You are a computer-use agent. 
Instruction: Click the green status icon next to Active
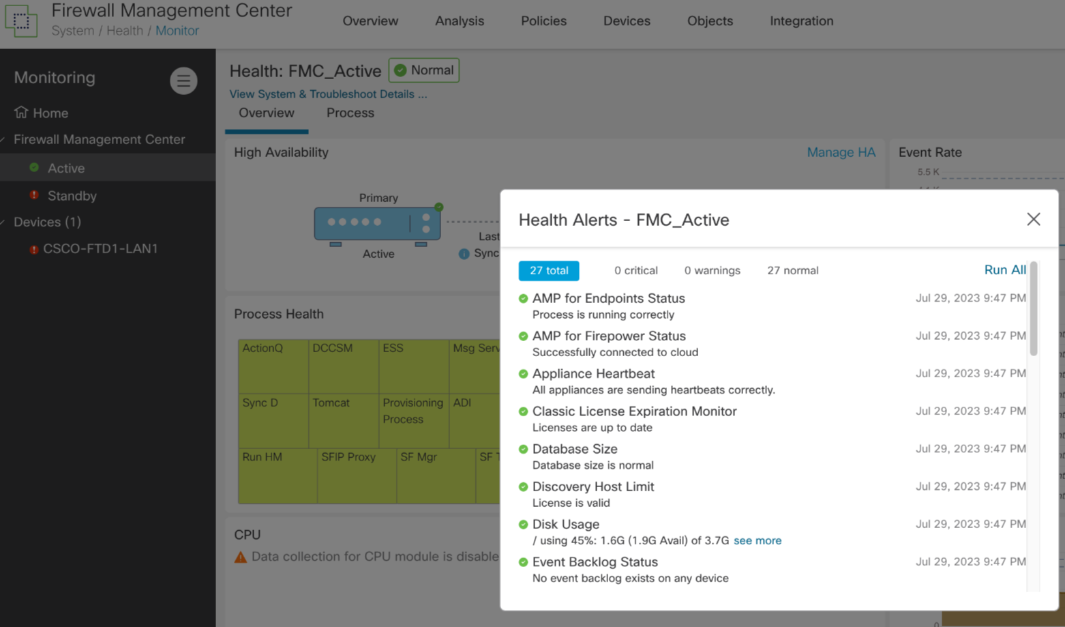34,167
